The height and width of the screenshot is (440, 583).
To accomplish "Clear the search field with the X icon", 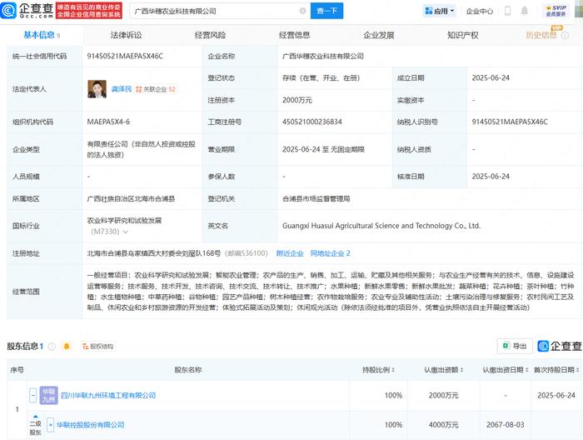I will point(302,11).
